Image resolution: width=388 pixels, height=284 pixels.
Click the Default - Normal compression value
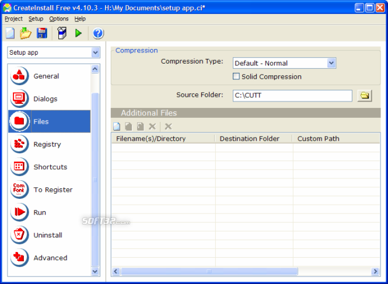(261, 64)
